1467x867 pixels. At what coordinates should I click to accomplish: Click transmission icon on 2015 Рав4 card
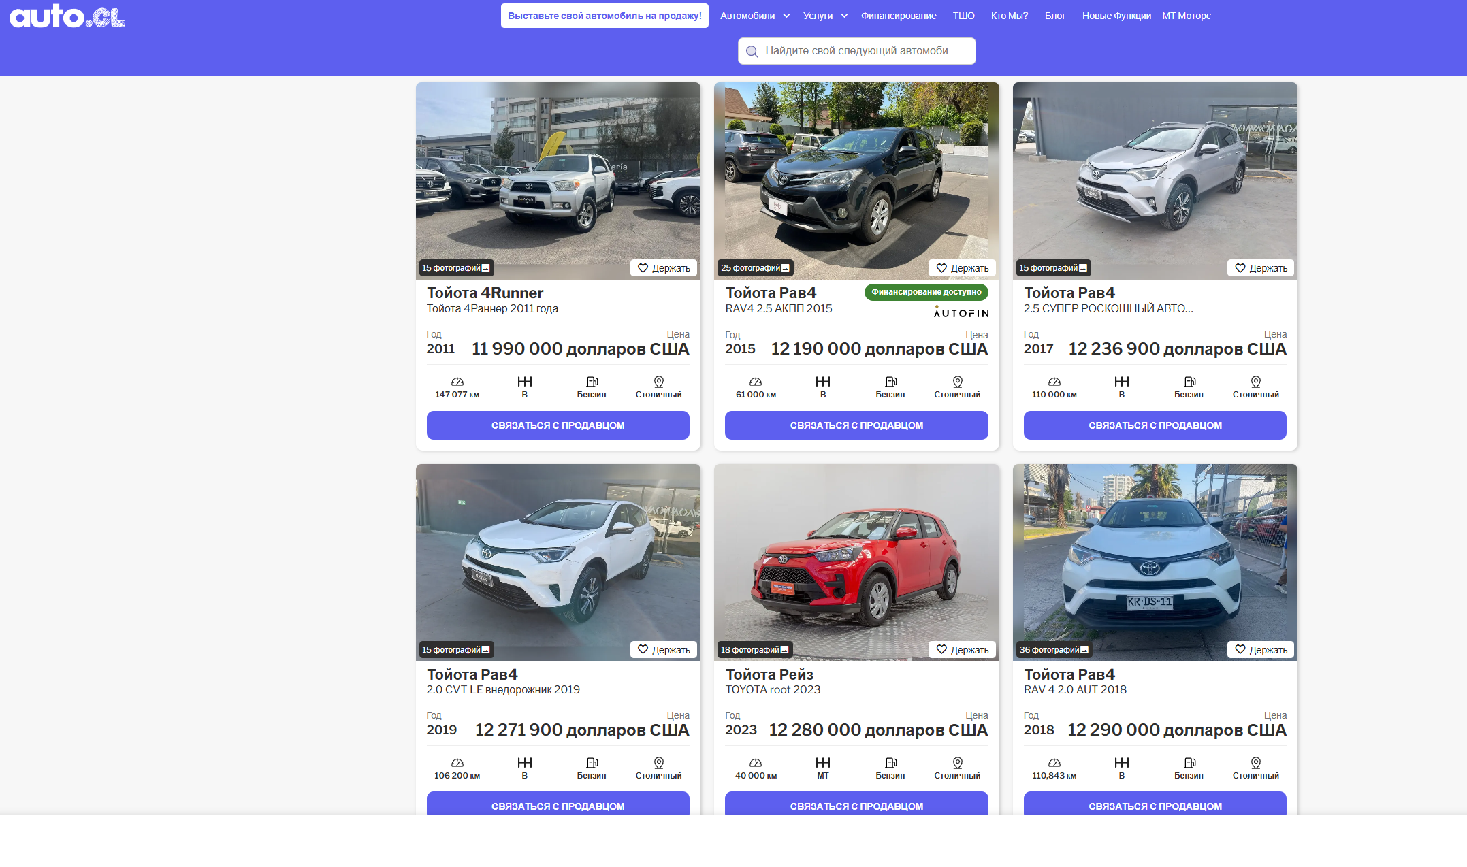[822, 382]
